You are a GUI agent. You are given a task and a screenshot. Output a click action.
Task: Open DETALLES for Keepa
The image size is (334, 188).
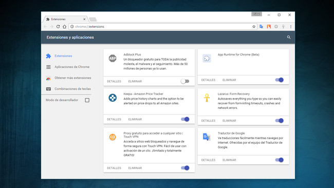click(x=114, y=120)
